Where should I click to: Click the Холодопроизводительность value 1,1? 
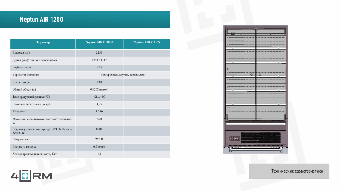[99, 154]
